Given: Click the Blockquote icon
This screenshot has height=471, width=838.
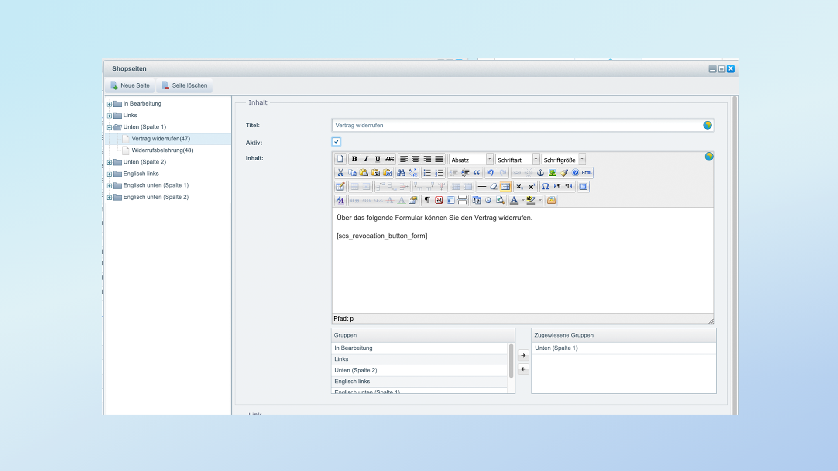Looking at the screenshot, I should pyautogui.click(x=477, y=173).
